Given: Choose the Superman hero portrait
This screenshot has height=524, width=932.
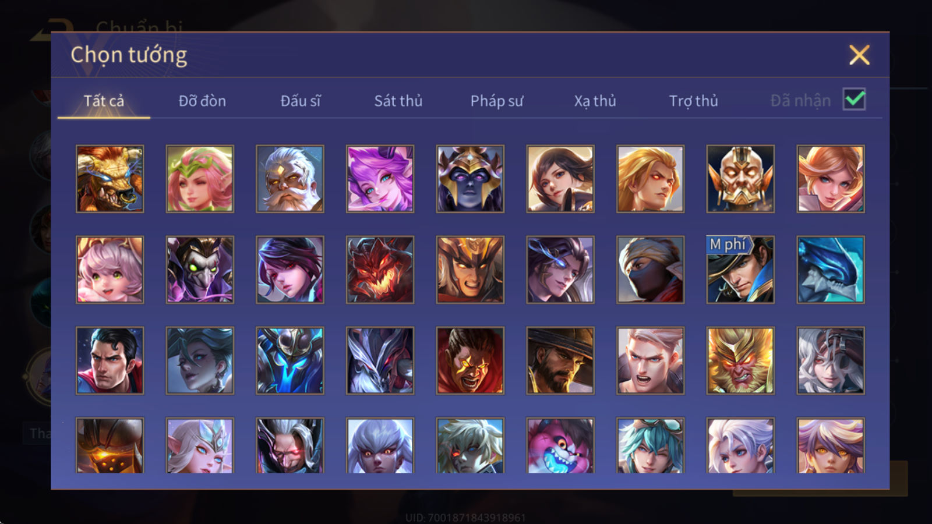Looking at the screenshot, I should (x=110, y=360).
